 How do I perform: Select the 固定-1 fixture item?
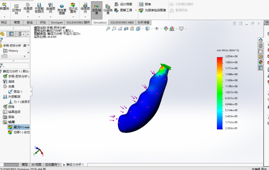(15, 92)
